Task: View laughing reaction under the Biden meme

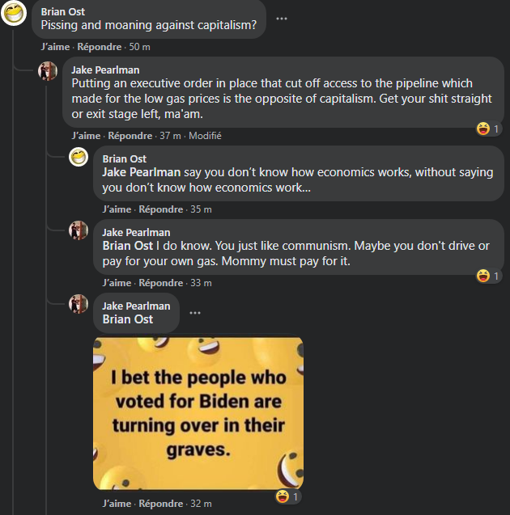Action: coord(287,496)
